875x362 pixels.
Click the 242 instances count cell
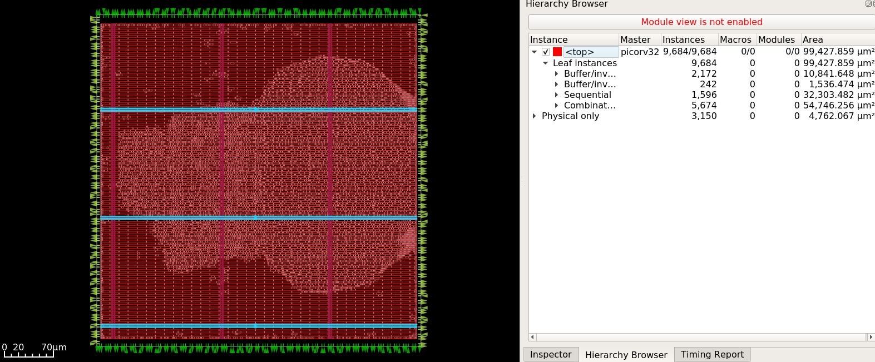point(708,84)
